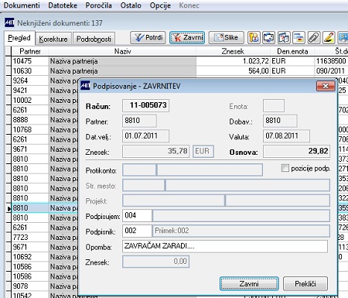This screenshot has width=348, height=298.
Task: Click the amount cell 564,00
Action: (233, 71)
